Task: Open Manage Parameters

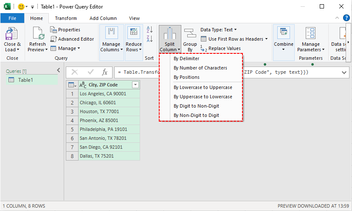Action: pos(311,40)
